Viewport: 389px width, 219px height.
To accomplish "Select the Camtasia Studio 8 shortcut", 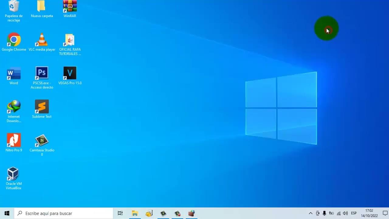I will (x=42, y=145).
